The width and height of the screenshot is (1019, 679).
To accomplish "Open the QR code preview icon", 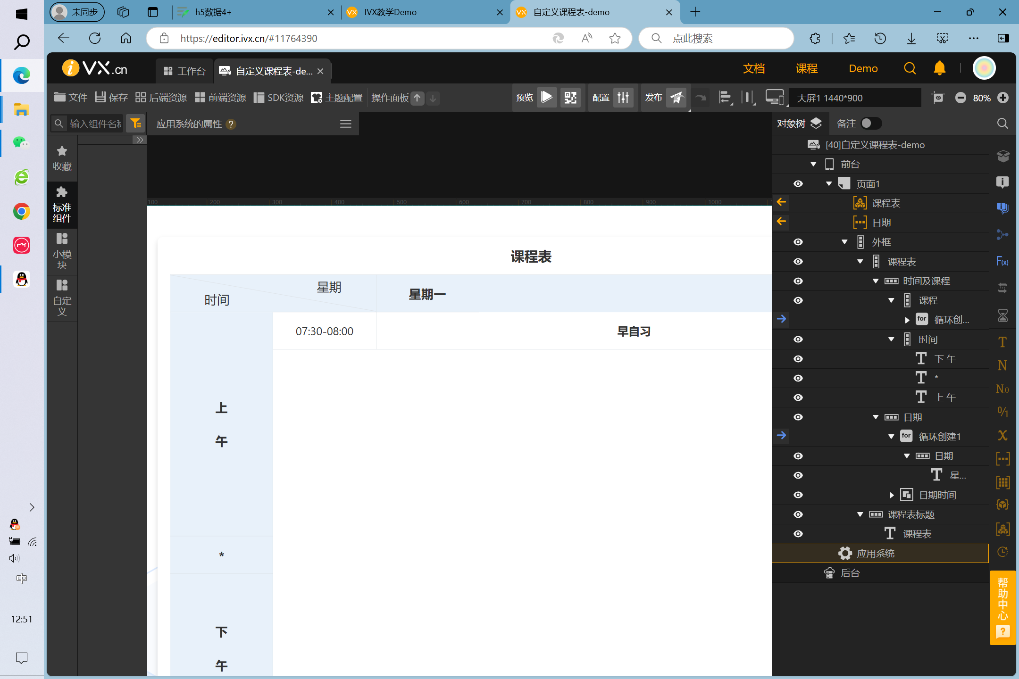I will click(570, 98).
